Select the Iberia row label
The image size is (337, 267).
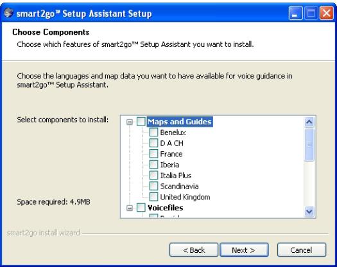pos(169,165)
